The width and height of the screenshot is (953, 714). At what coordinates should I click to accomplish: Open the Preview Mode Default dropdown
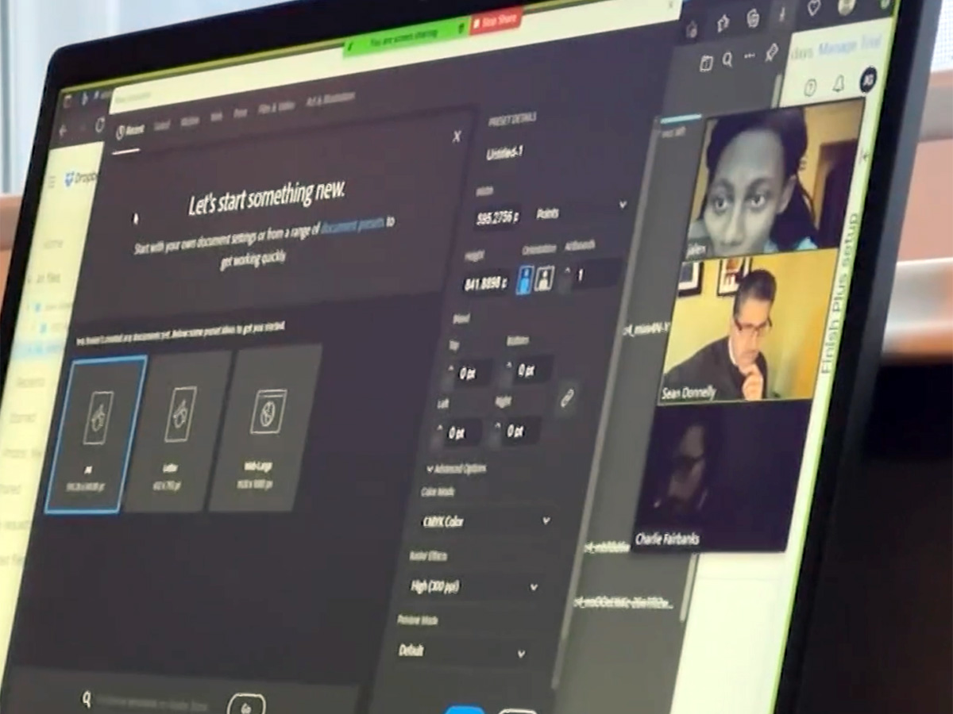tap(463, 652)
